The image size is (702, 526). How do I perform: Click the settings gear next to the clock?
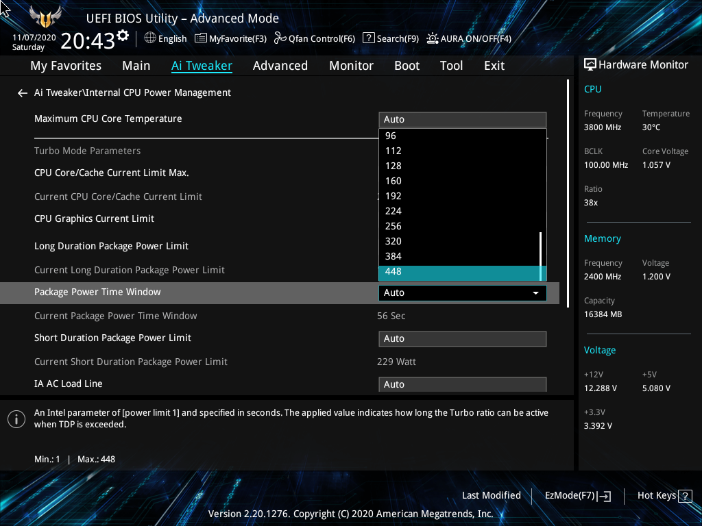coord(123,36)
